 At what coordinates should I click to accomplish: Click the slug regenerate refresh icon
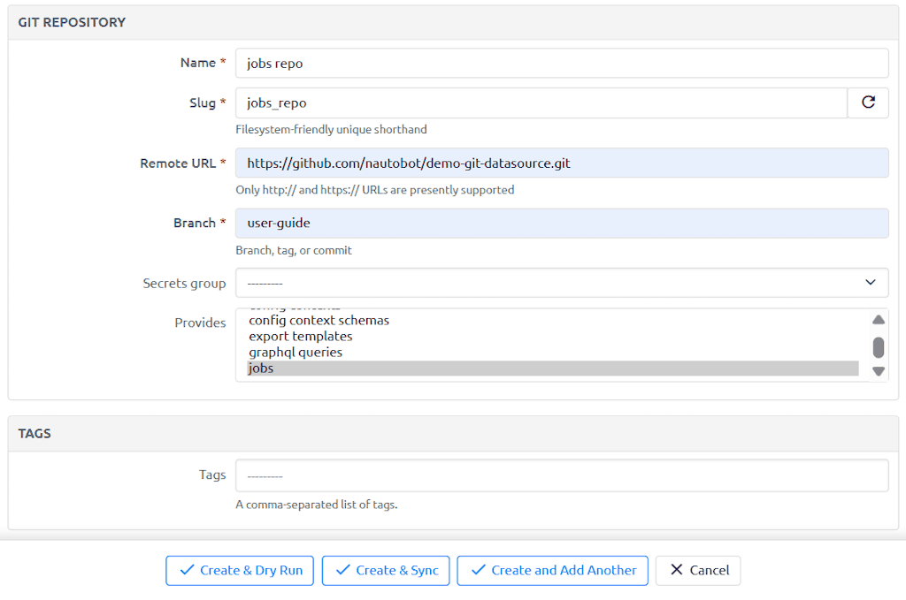[x=868, y=103]
